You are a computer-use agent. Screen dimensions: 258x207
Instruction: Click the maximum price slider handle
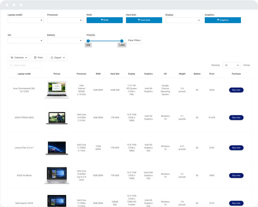[122, 41]
